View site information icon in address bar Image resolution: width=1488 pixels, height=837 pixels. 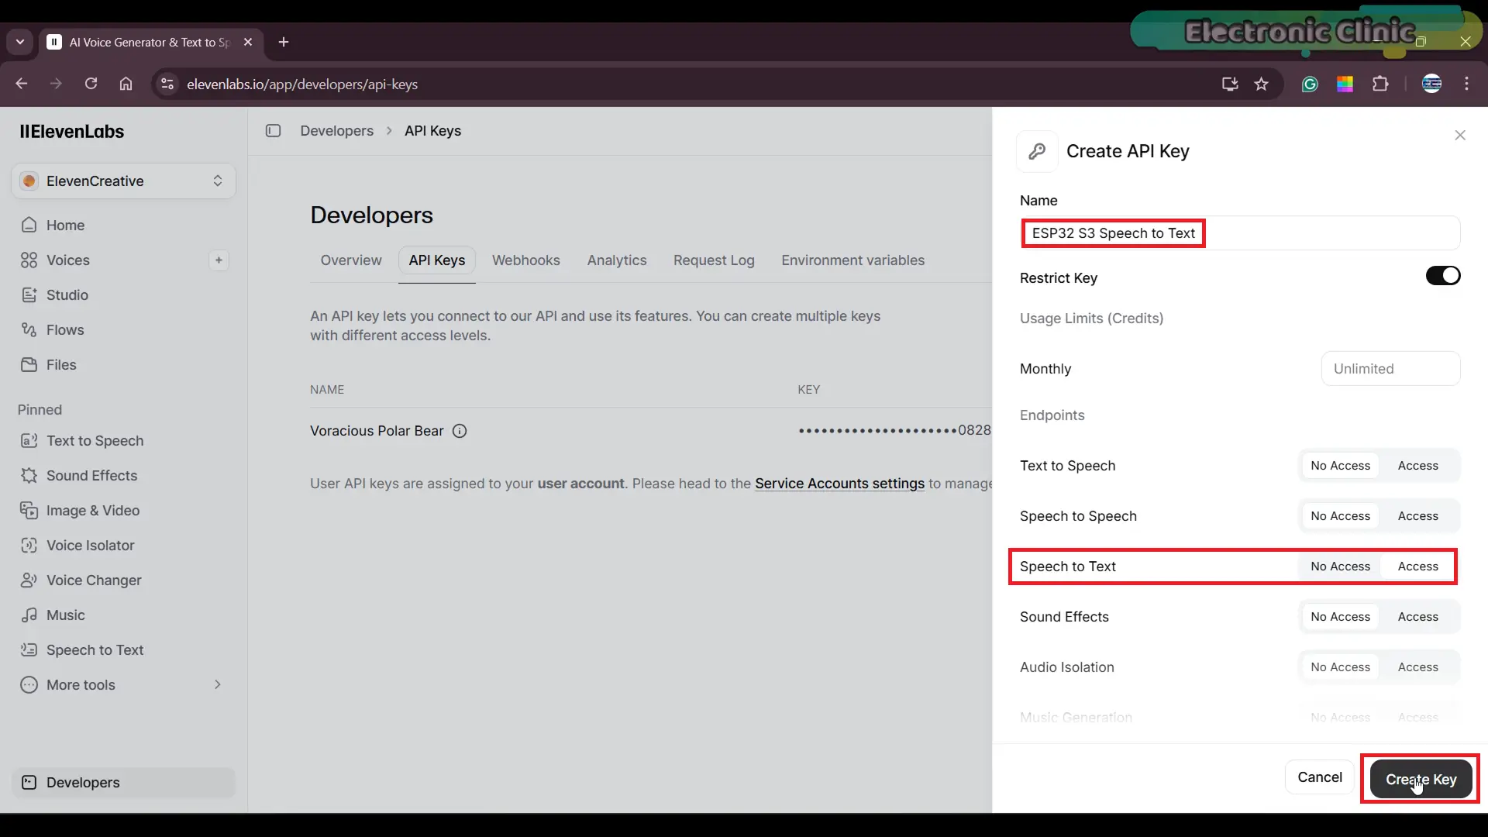tap(167, 84)
